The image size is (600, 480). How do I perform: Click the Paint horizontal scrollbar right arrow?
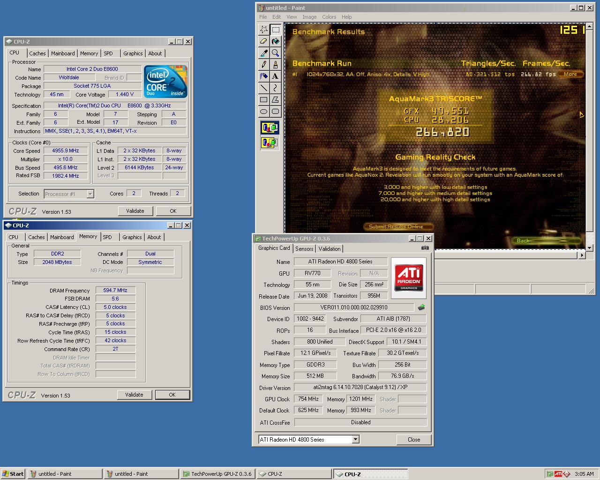coord(582,255)
